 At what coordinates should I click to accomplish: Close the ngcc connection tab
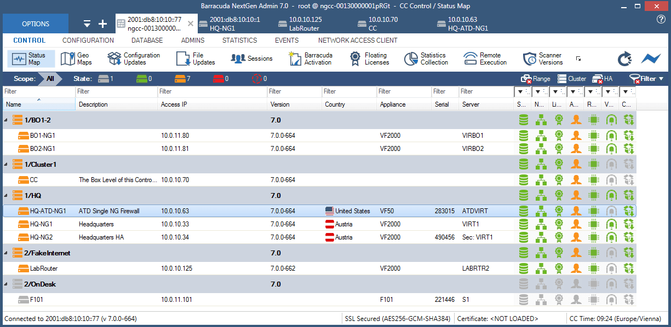coord(190,24)
